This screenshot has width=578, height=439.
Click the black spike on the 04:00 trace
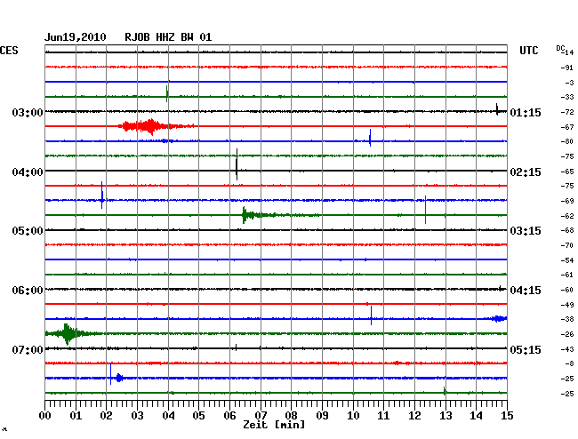tap(237, 164)
